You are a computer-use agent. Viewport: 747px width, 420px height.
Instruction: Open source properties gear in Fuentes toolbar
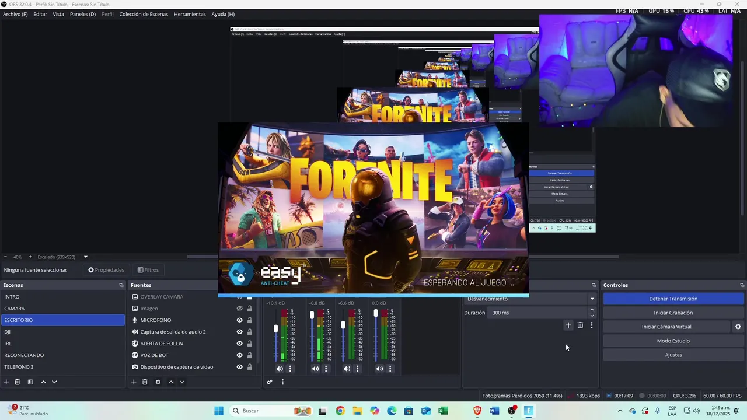pos(158,382)
